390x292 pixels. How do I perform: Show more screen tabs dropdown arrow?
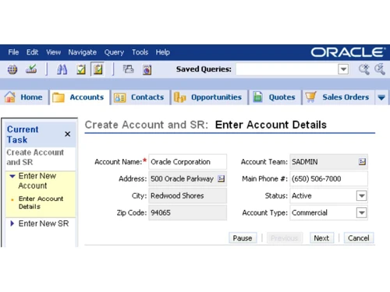click(x=381, y=97)
